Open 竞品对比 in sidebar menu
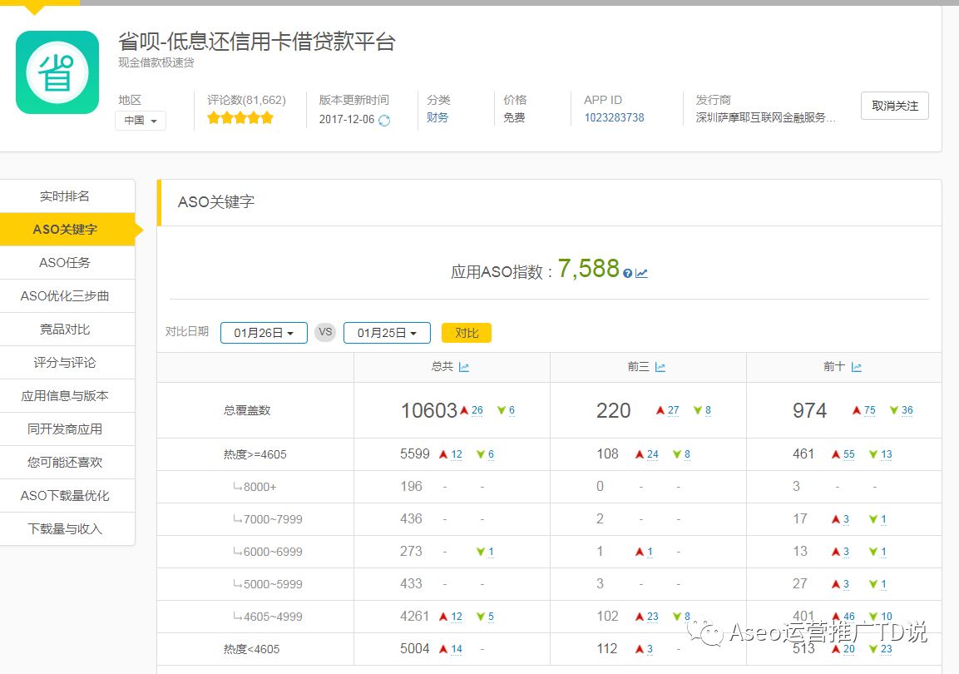Screen dimensions: 959x674 point(65,330)
